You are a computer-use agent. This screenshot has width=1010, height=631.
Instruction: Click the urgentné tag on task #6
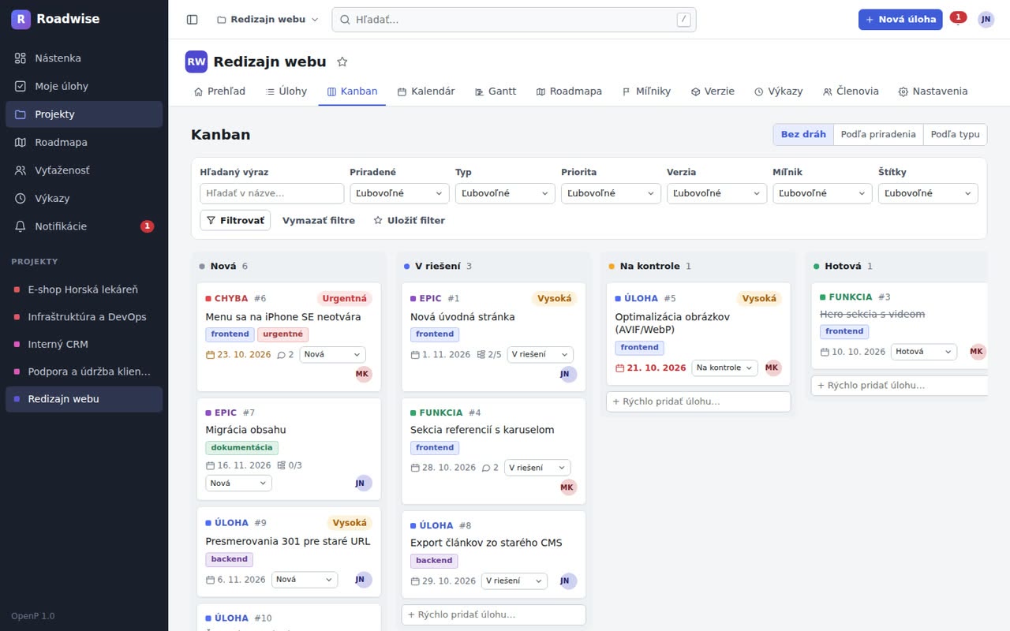282,334
